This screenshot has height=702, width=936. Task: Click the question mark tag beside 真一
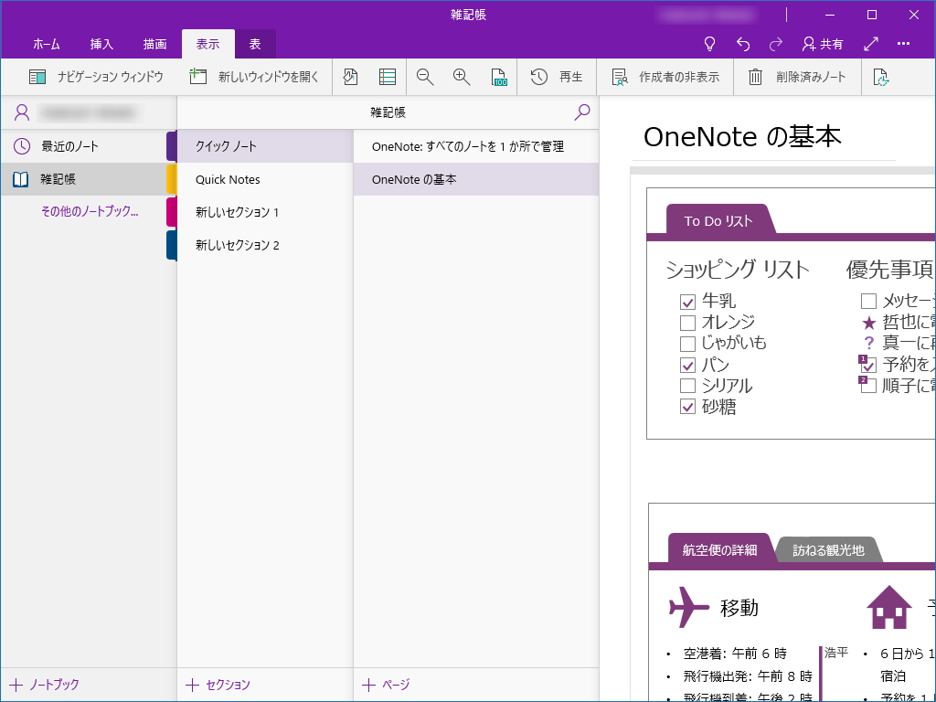[x=868, y=343]
